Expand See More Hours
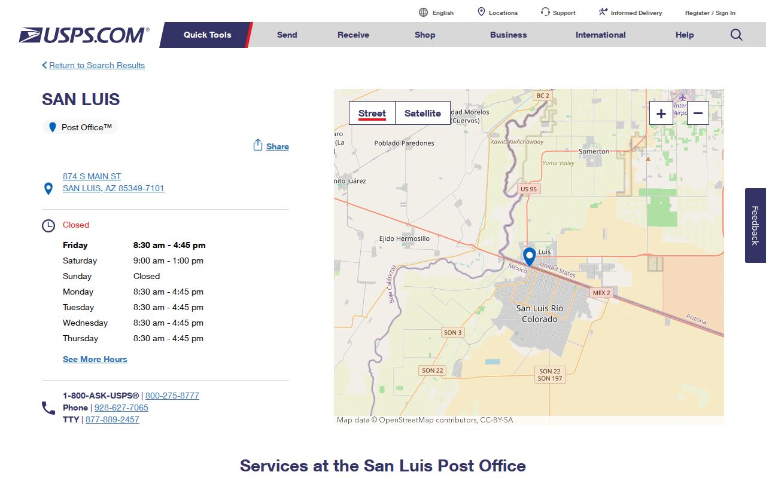 pyautogui.click(x=95, y=359)
